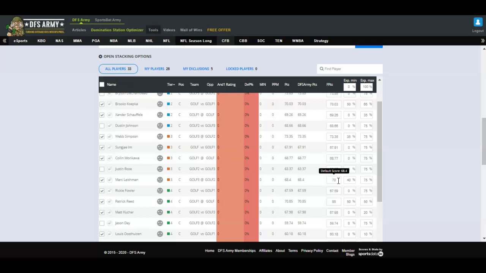The height and width of the screenshot is (273, 486).
Task: Click face icon next to Webb Simpson
Action: (160, 136)
